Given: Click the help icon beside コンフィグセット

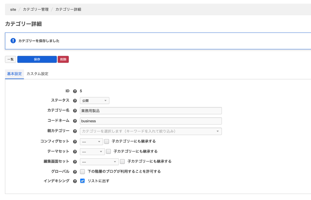Looking at the screenshot, I should point(75,141).
